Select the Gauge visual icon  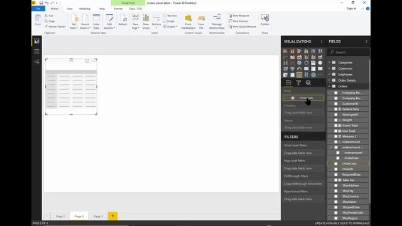tap(299, 68)
